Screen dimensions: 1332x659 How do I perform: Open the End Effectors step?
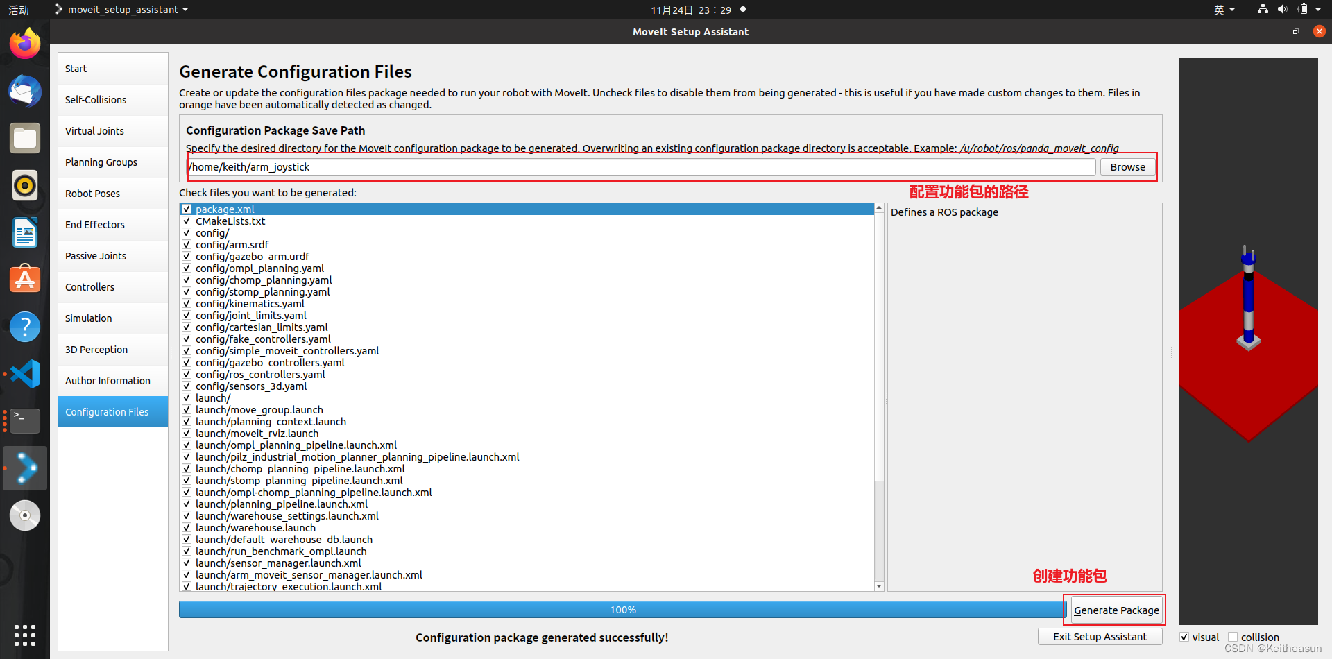pyautogui.click(x=113, y=225)
